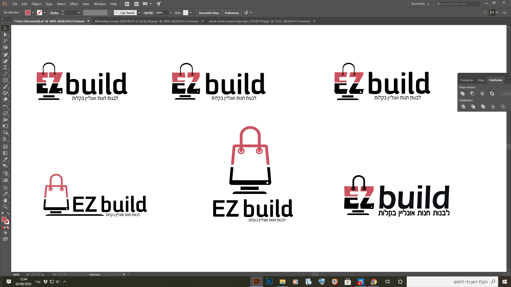
Task: Open the Effect menu
Action: click(74, 4)
